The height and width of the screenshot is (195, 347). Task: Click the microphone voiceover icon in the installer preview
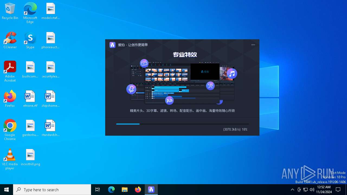(x=131, y=89)
